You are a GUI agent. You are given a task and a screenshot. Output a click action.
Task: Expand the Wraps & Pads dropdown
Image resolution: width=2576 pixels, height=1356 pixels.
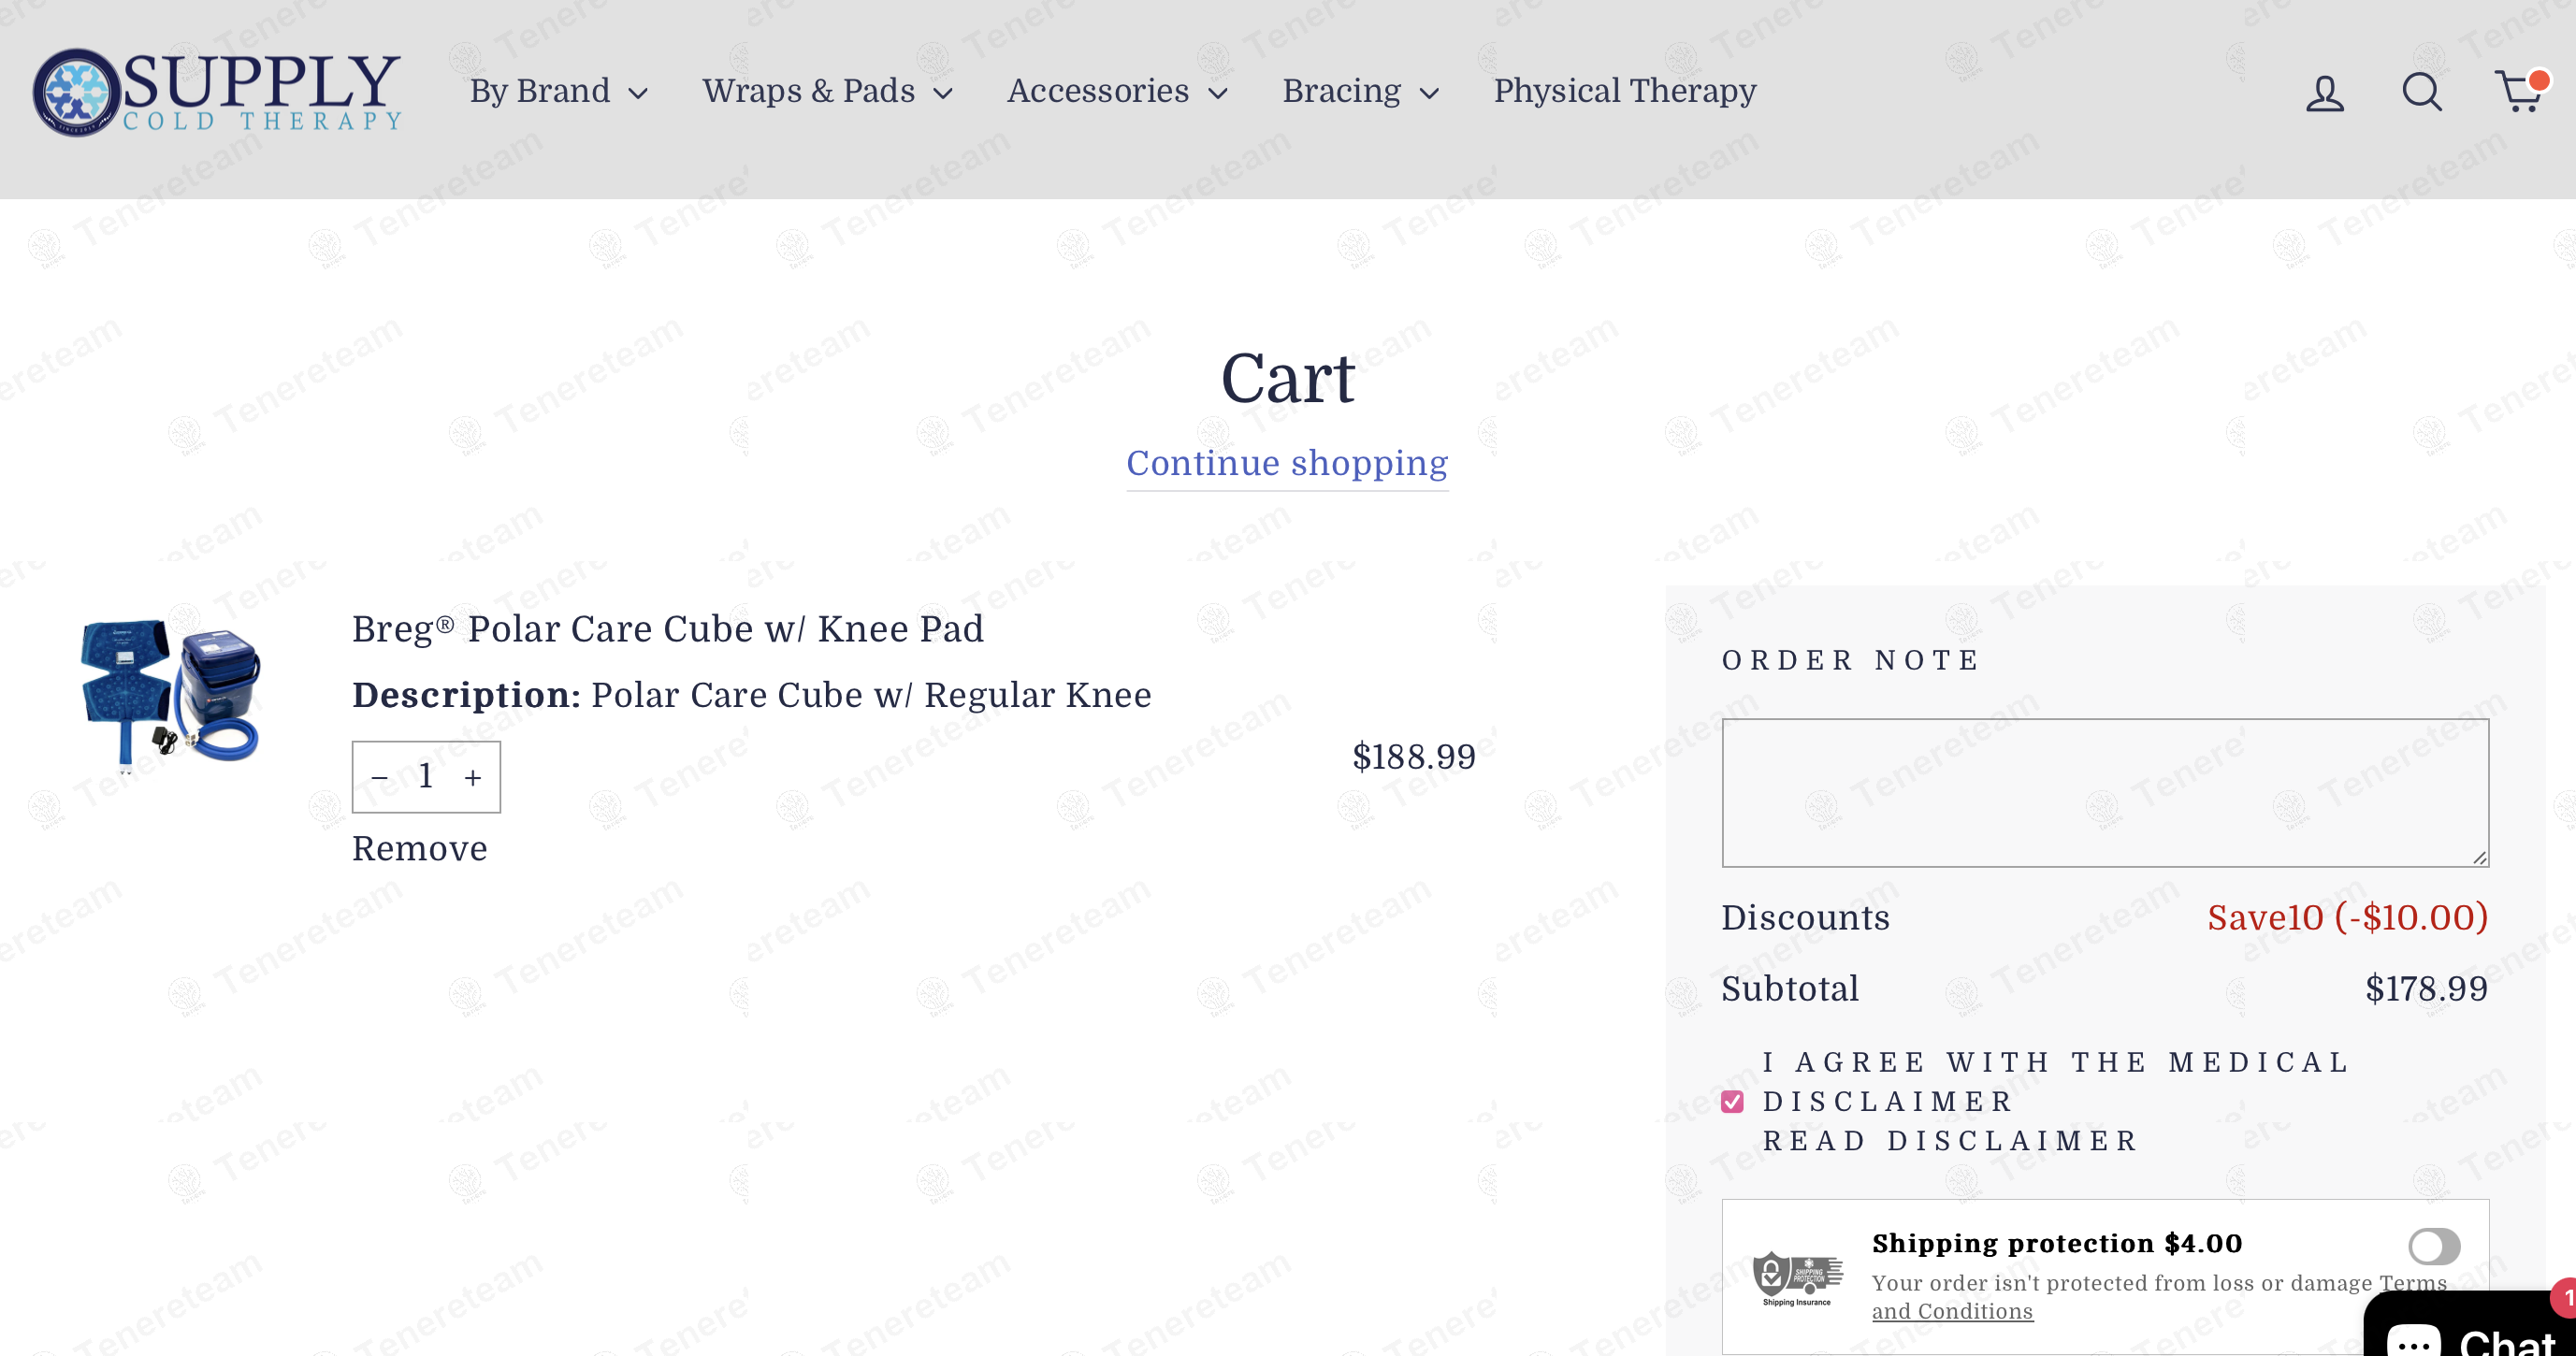[827, 91]
